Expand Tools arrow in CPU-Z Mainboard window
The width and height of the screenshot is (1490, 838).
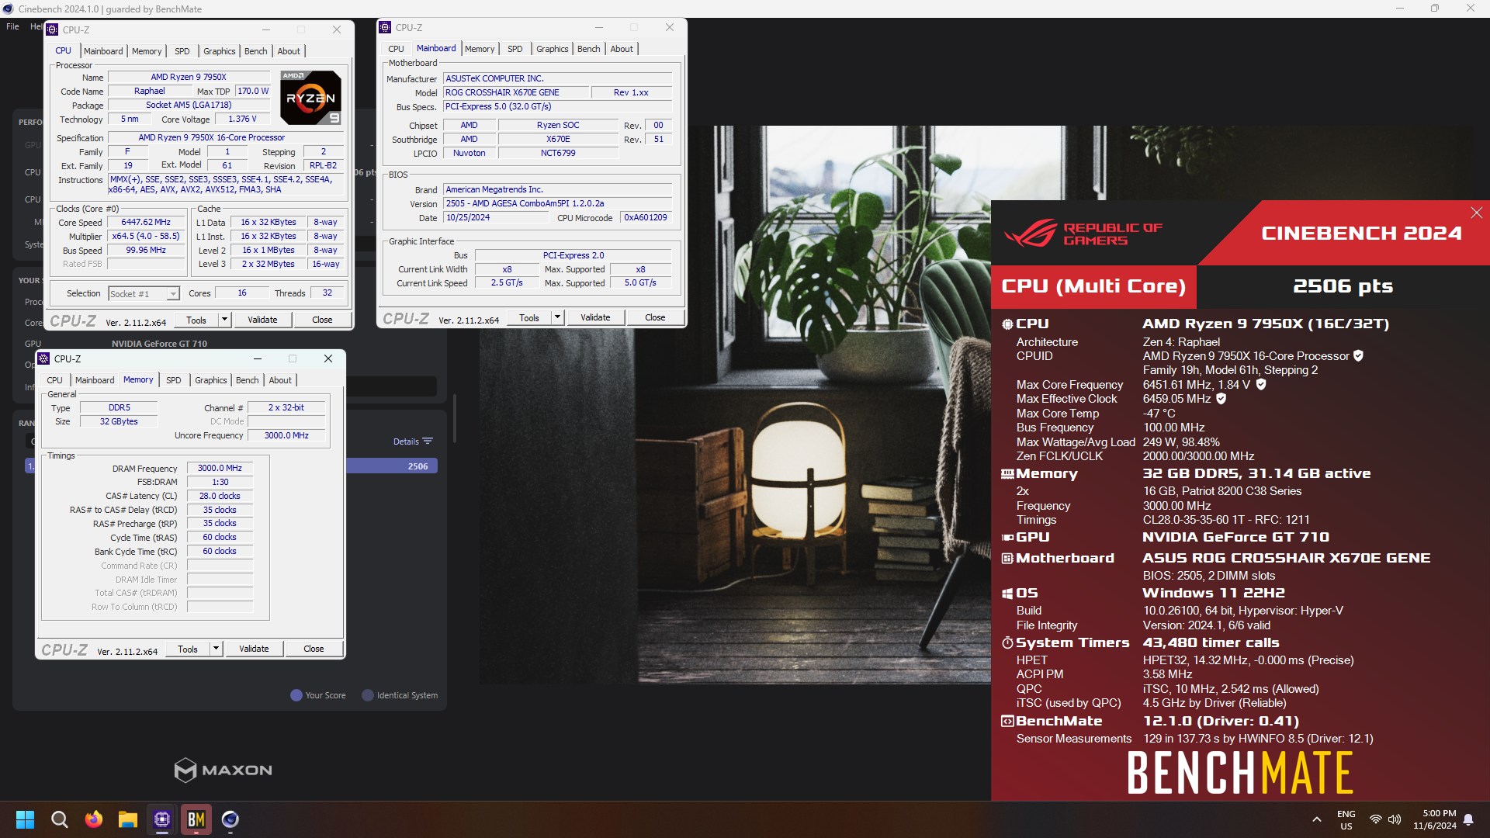[557, 317]
